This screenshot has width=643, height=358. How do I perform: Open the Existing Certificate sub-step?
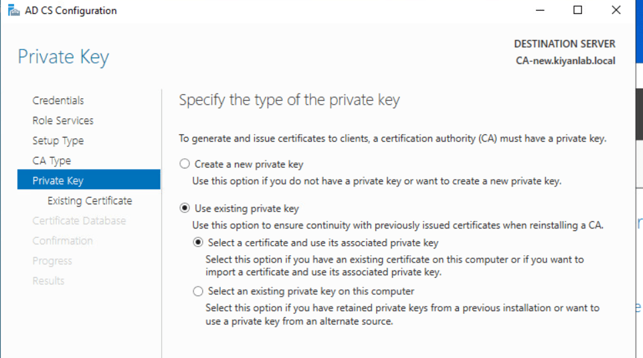tap(90, 200)
